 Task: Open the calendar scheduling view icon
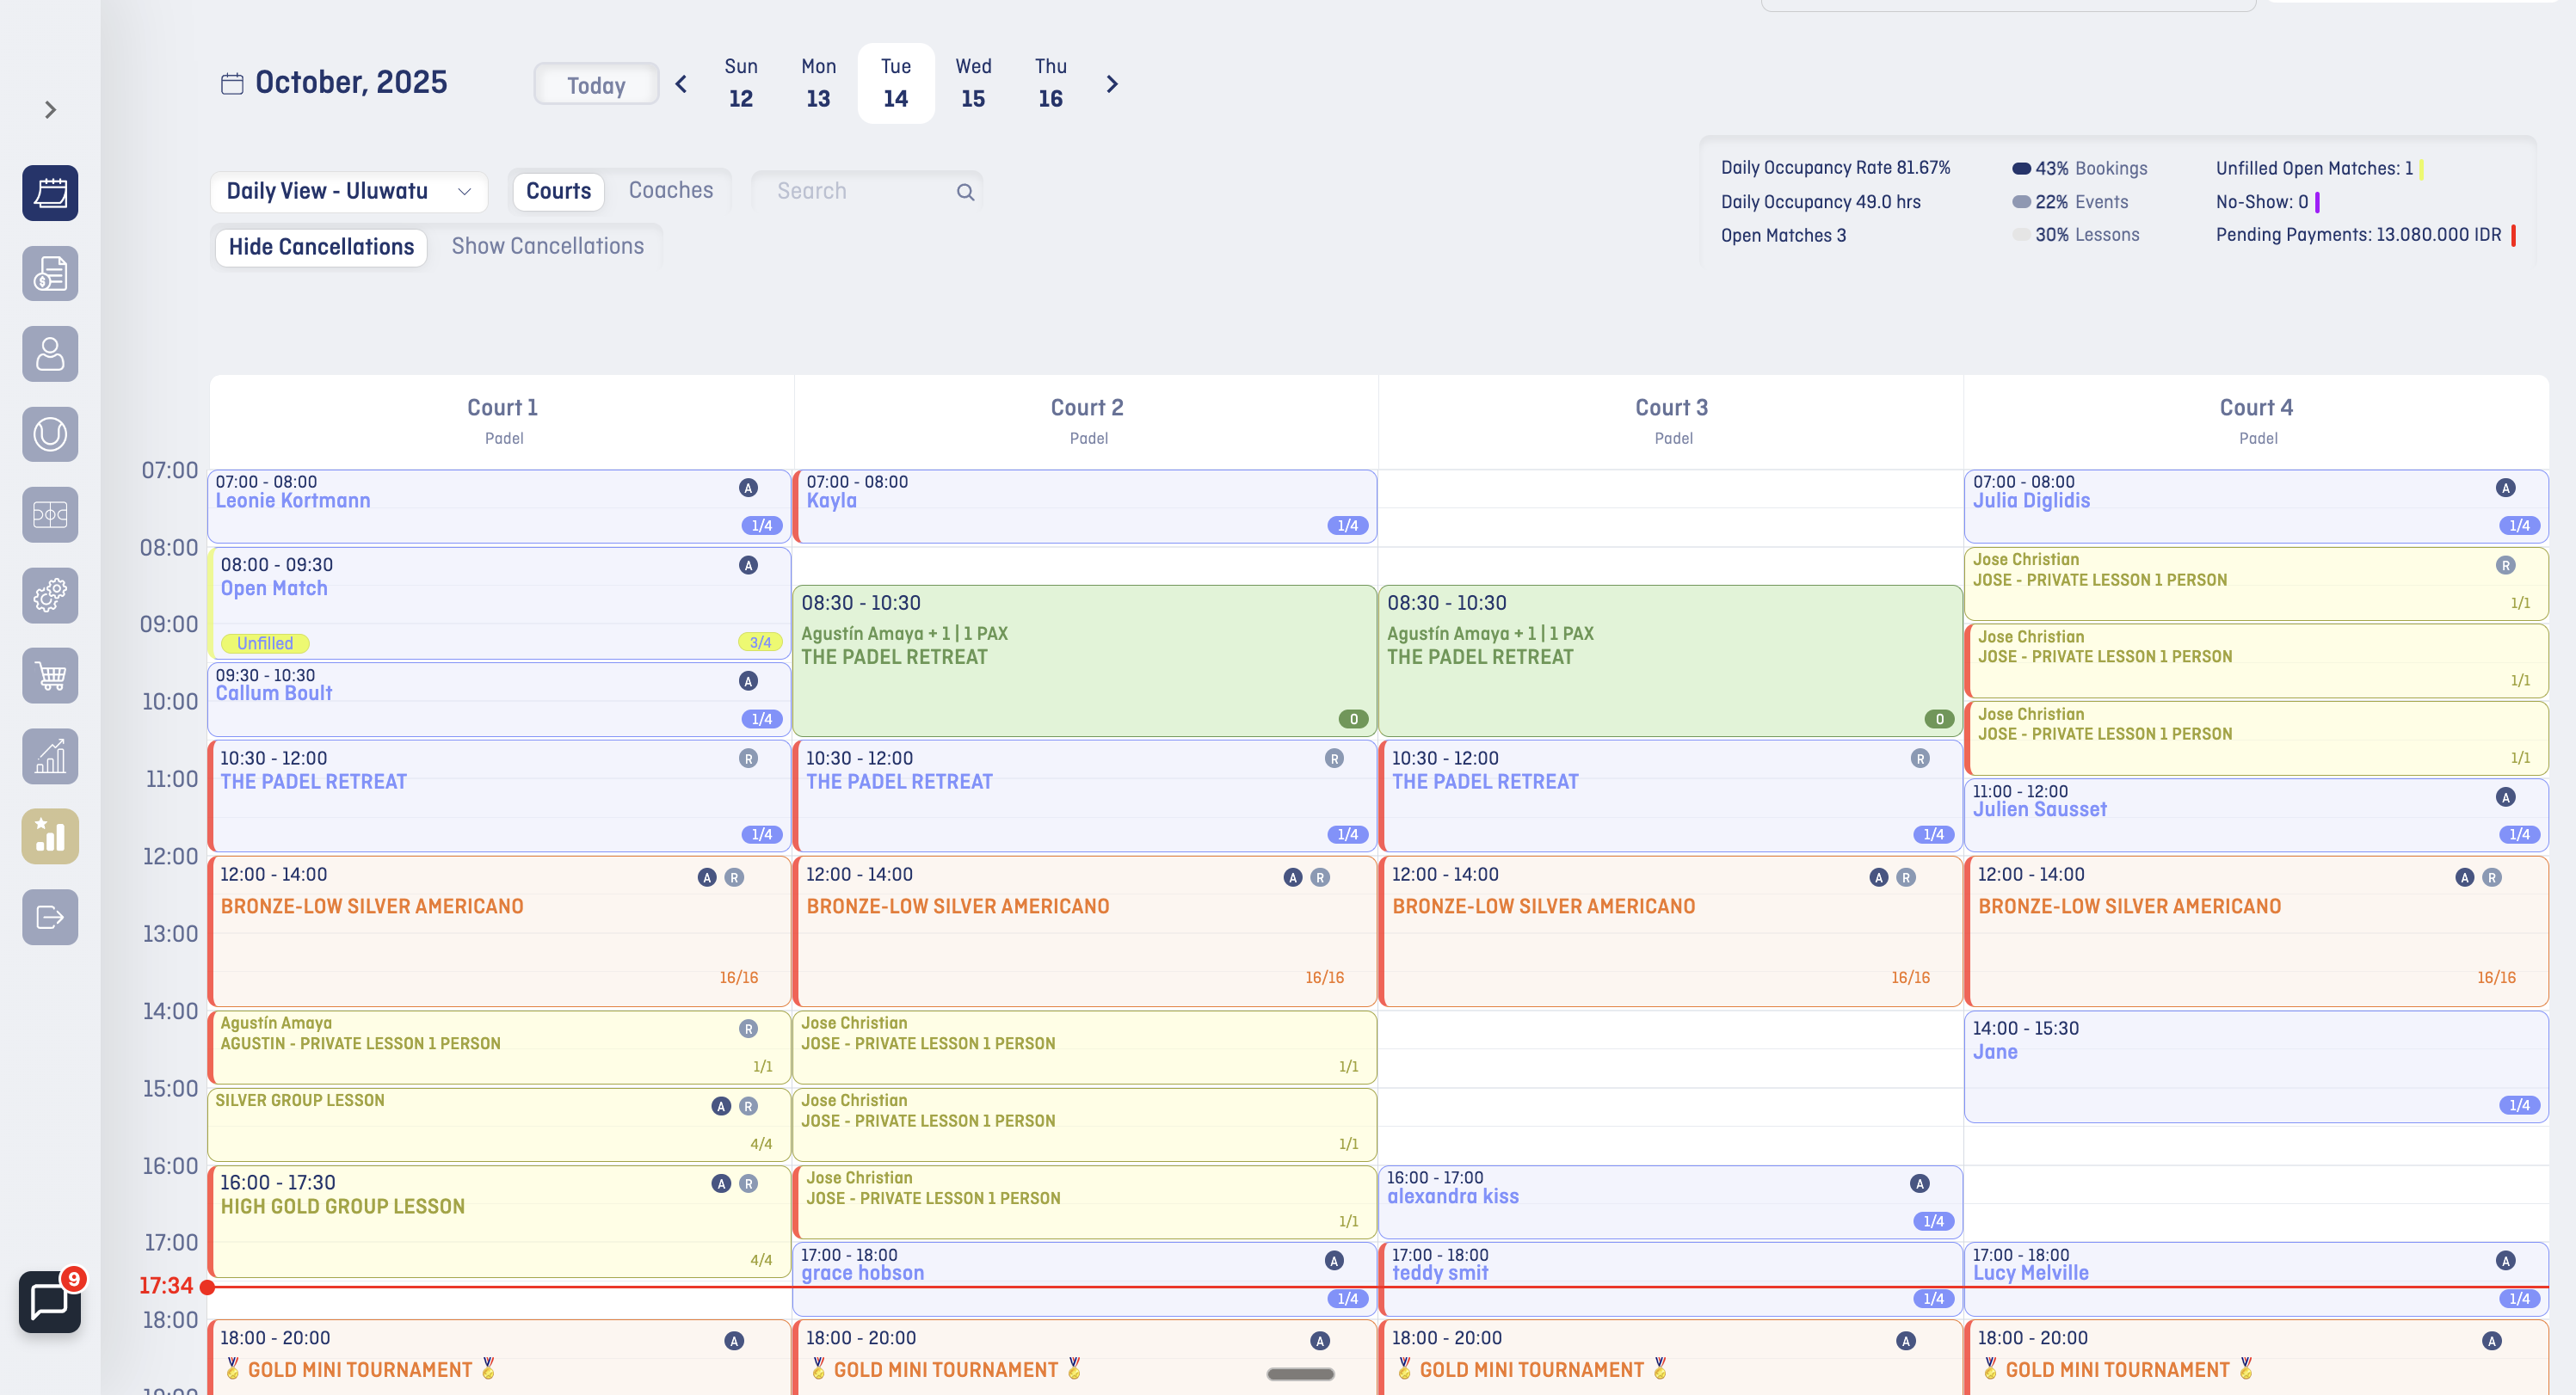click(49, 193)
